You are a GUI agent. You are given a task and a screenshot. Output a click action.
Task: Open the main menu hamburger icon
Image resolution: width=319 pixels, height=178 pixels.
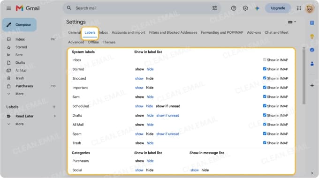tap(9, 8)
